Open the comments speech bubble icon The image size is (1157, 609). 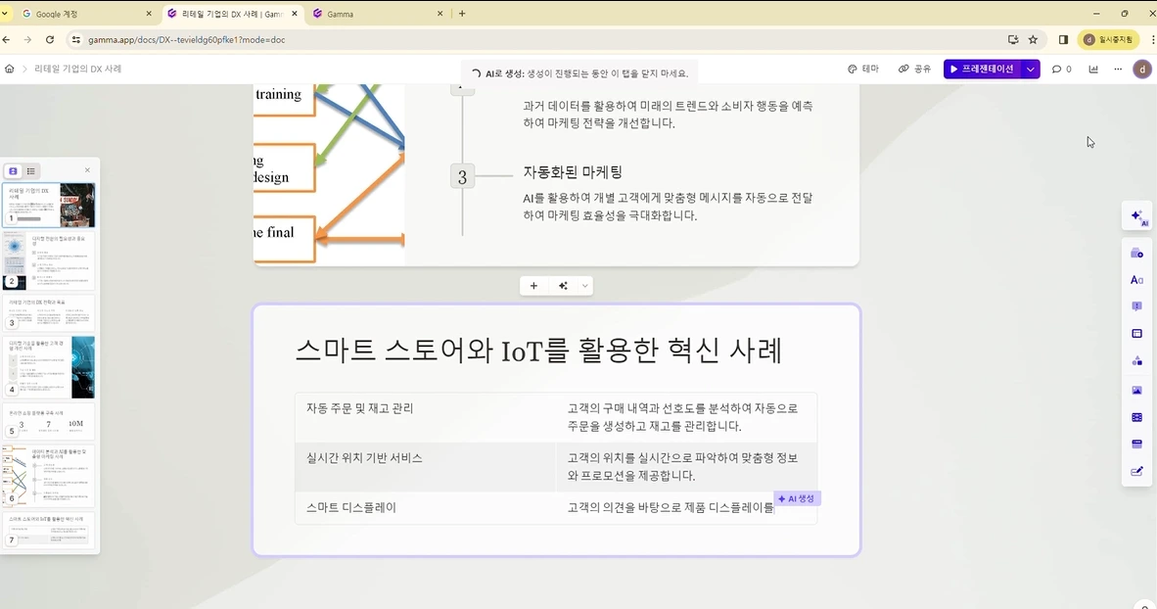(x=1061, y=69)
